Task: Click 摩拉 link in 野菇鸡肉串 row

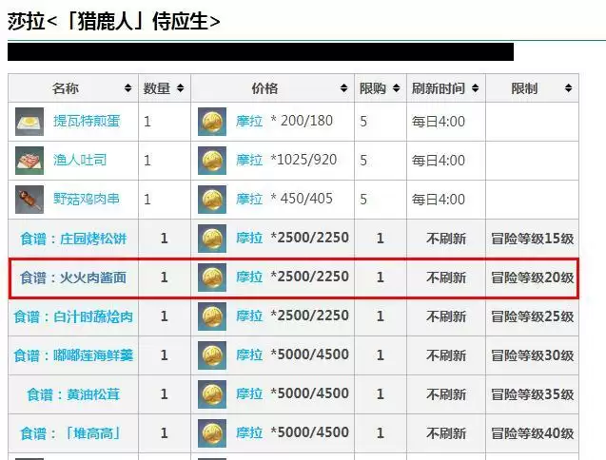Action: [x=249, y=199]
